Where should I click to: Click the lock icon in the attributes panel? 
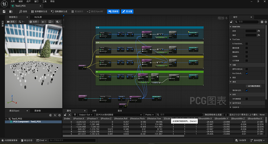point(65,115)
